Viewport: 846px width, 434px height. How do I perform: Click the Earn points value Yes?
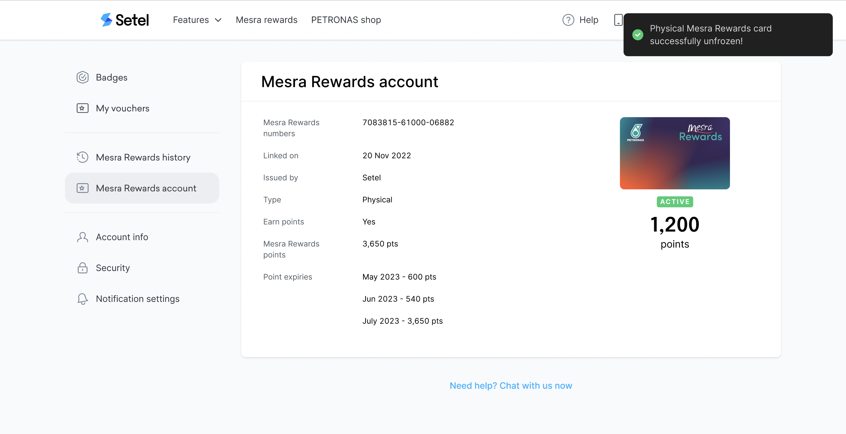(x=369, y=222)
